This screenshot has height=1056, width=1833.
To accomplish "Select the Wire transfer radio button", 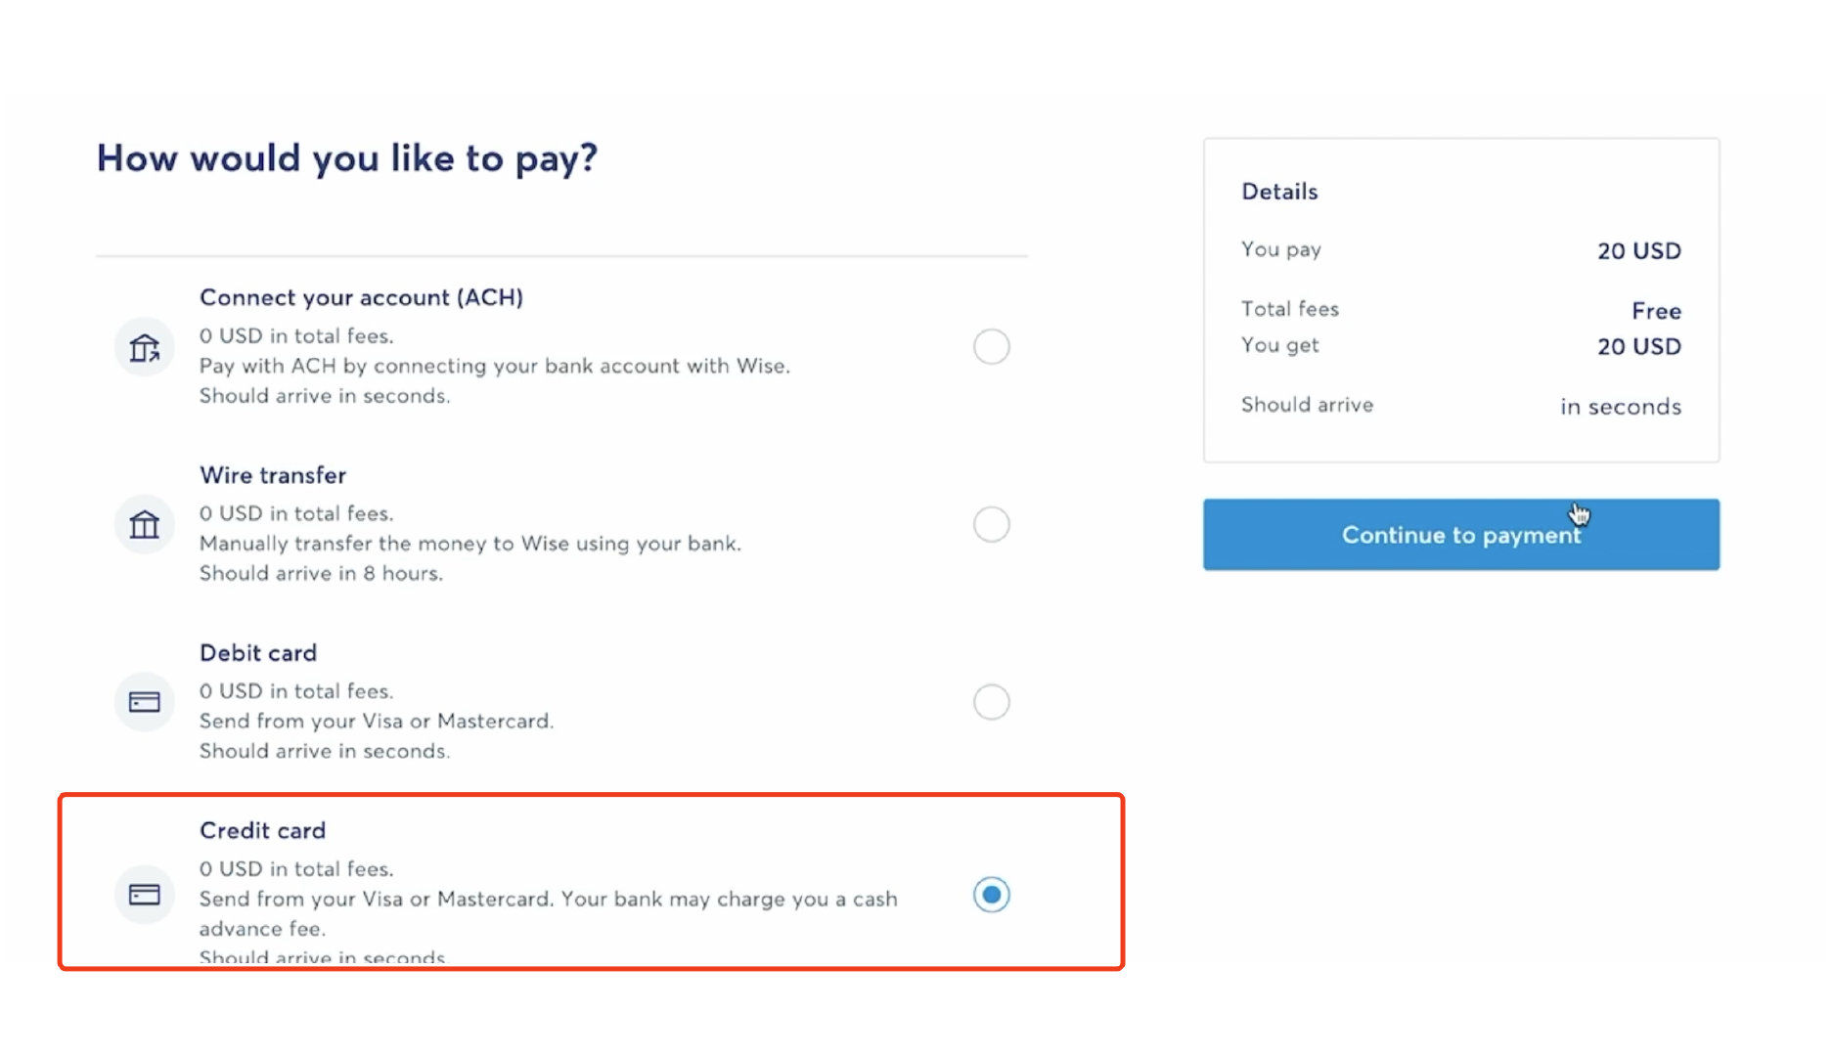I will [991, 525].
